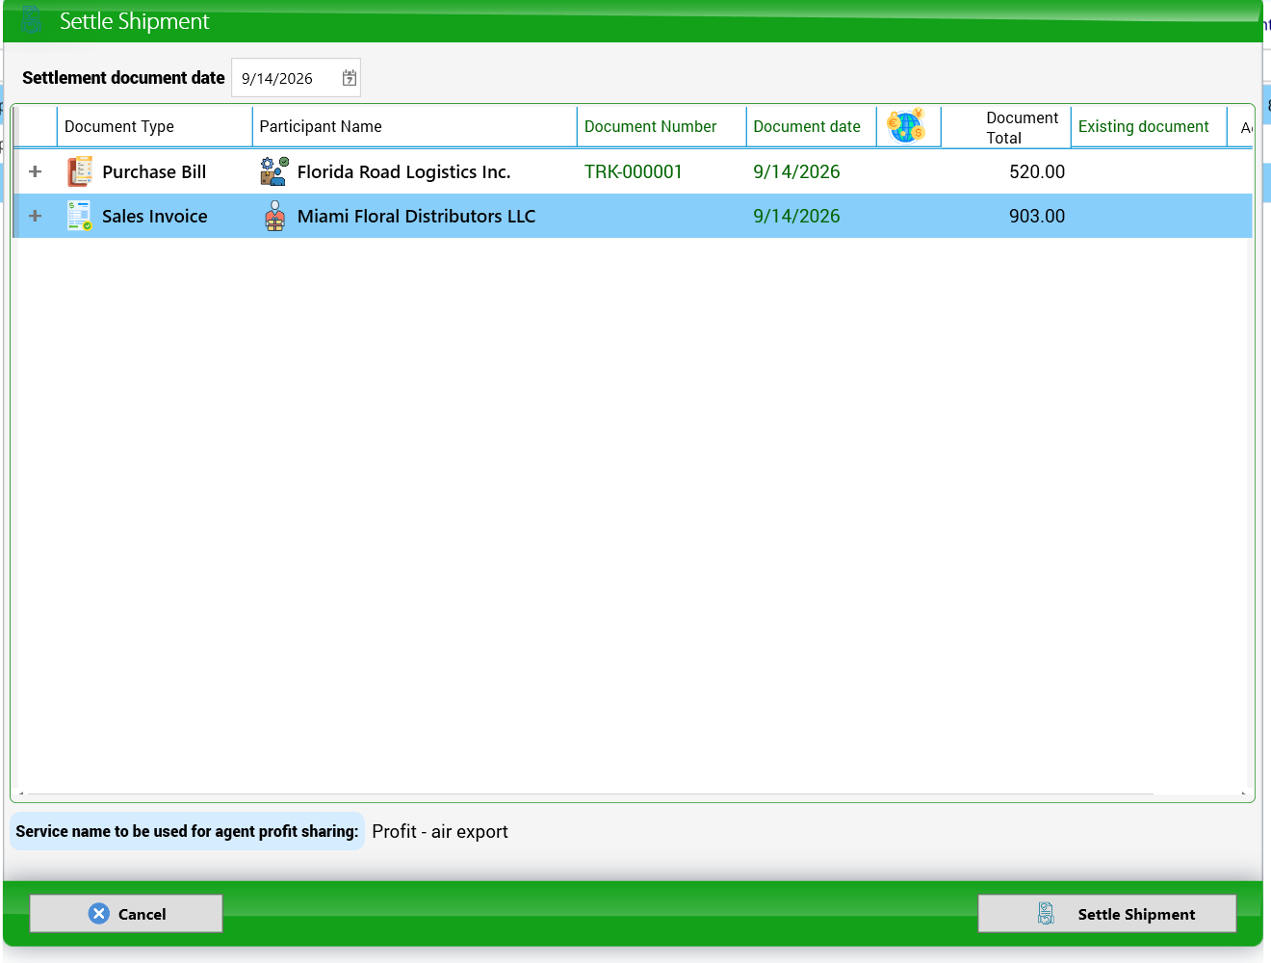Select document number TRK-000001
The image size is (1271, 963).
[633, 171]
